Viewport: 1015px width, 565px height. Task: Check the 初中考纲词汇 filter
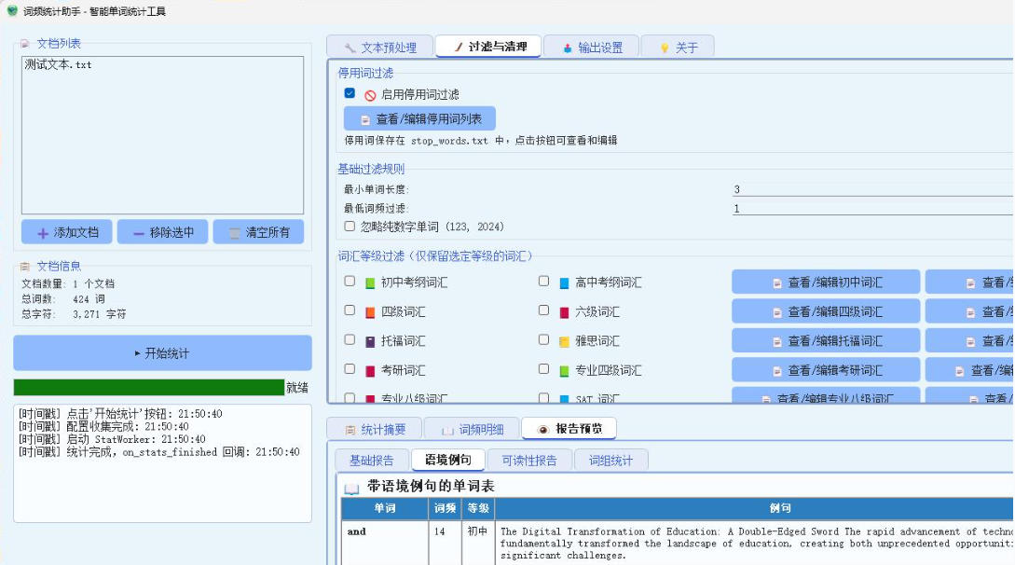click(x=350, y=281)
